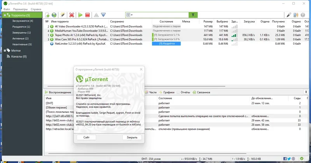Image resolution: width=311 pixels, height=163 pixels.
Task: Open the Справка menu
Action: coord(36,9)
